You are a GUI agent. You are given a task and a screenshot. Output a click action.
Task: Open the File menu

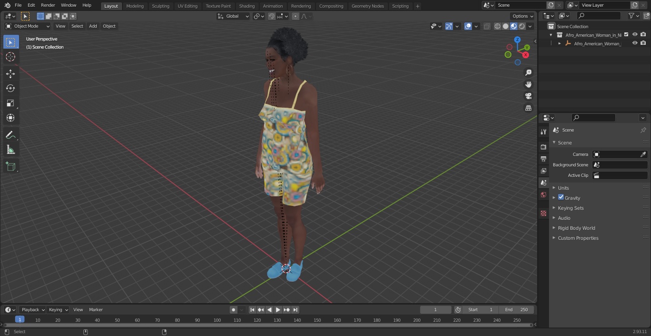click(x=18, y=5)
